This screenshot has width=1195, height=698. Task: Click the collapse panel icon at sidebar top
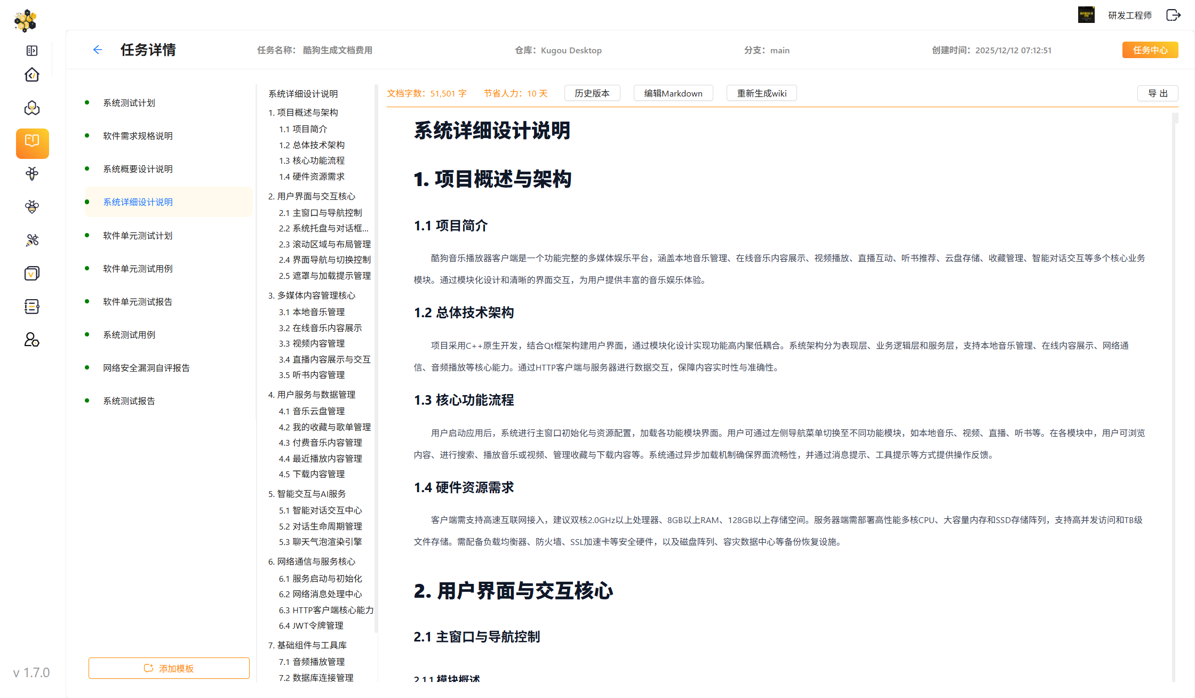pyautogui.click(x=32, y=51)
